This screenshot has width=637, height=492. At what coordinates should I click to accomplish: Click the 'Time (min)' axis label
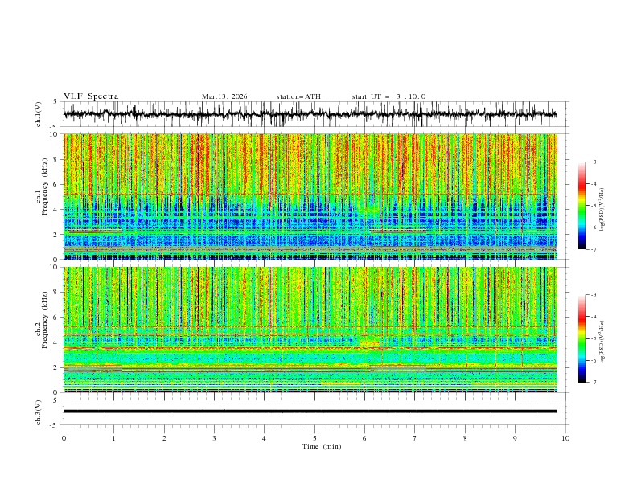[322, 446]
